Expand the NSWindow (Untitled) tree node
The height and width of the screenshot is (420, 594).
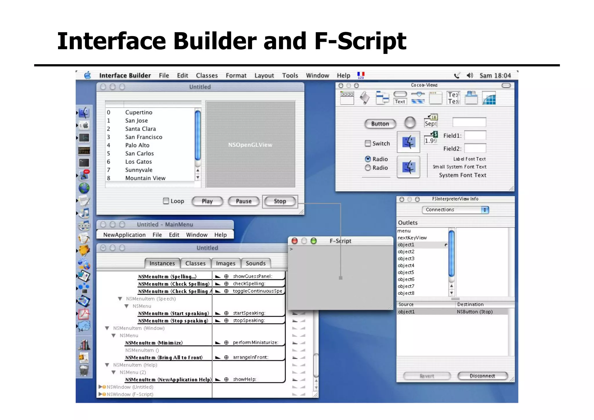[100, 387]
